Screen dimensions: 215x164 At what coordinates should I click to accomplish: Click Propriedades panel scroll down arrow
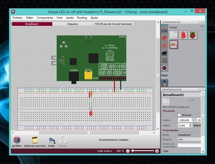203,152
